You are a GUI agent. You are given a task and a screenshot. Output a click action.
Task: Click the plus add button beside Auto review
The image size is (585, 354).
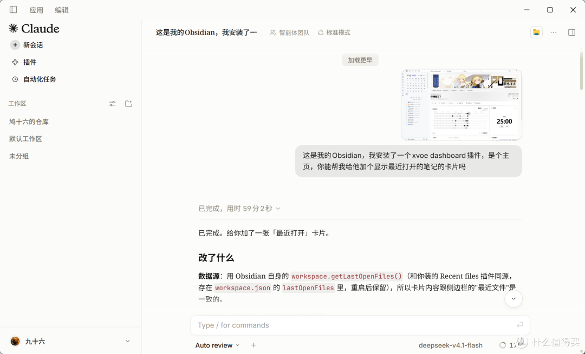(253, 345)
